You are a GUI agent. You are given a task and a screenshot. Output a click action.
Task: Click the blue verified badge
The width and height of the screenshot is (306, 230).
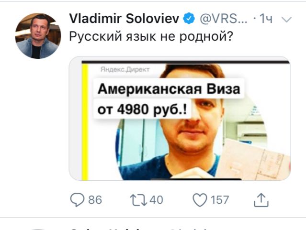coord(189,19)
